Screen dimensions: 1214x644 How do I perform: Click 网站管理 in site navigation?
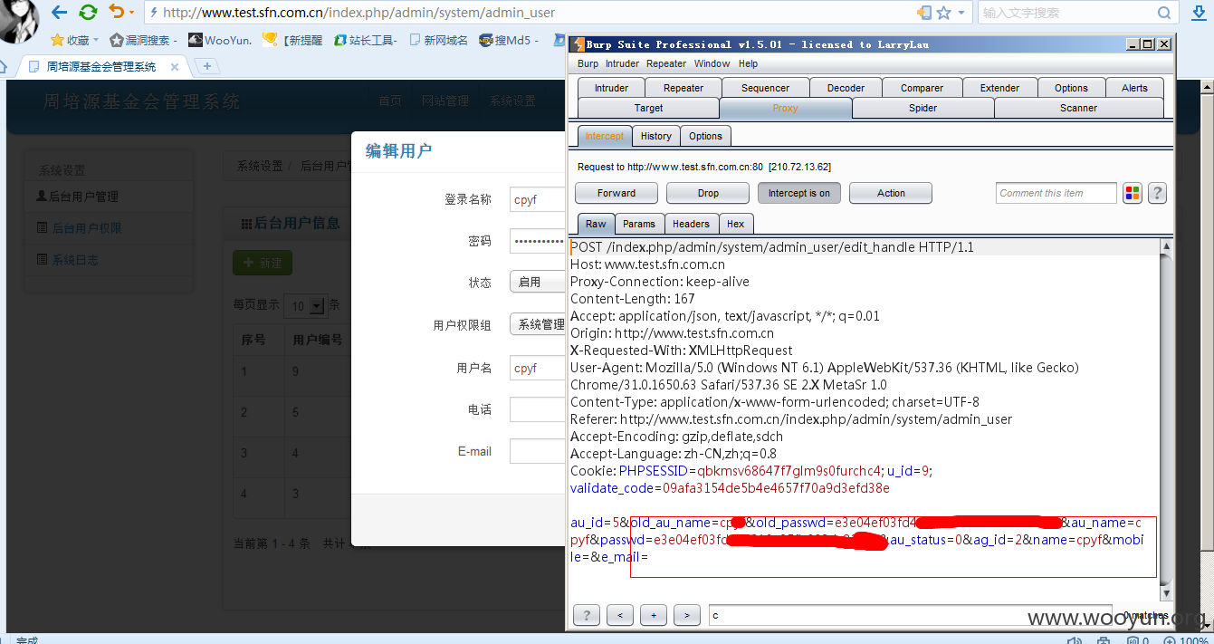tap(445, 101)
